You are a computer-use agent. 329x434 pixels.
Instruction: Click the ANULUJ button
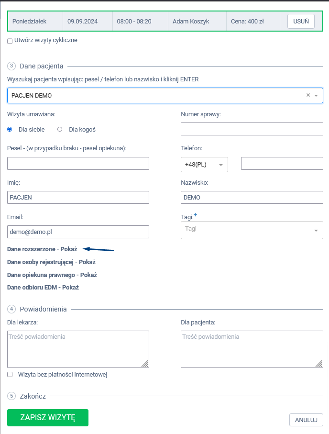(306, 420)
